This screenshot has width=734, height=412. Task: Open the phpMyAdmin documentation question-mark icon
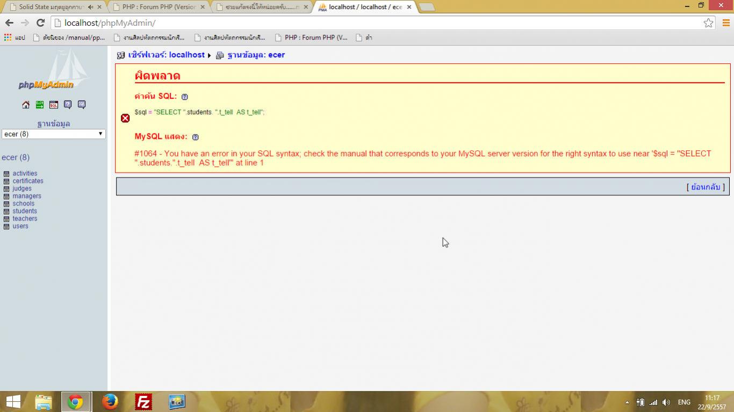68,105
